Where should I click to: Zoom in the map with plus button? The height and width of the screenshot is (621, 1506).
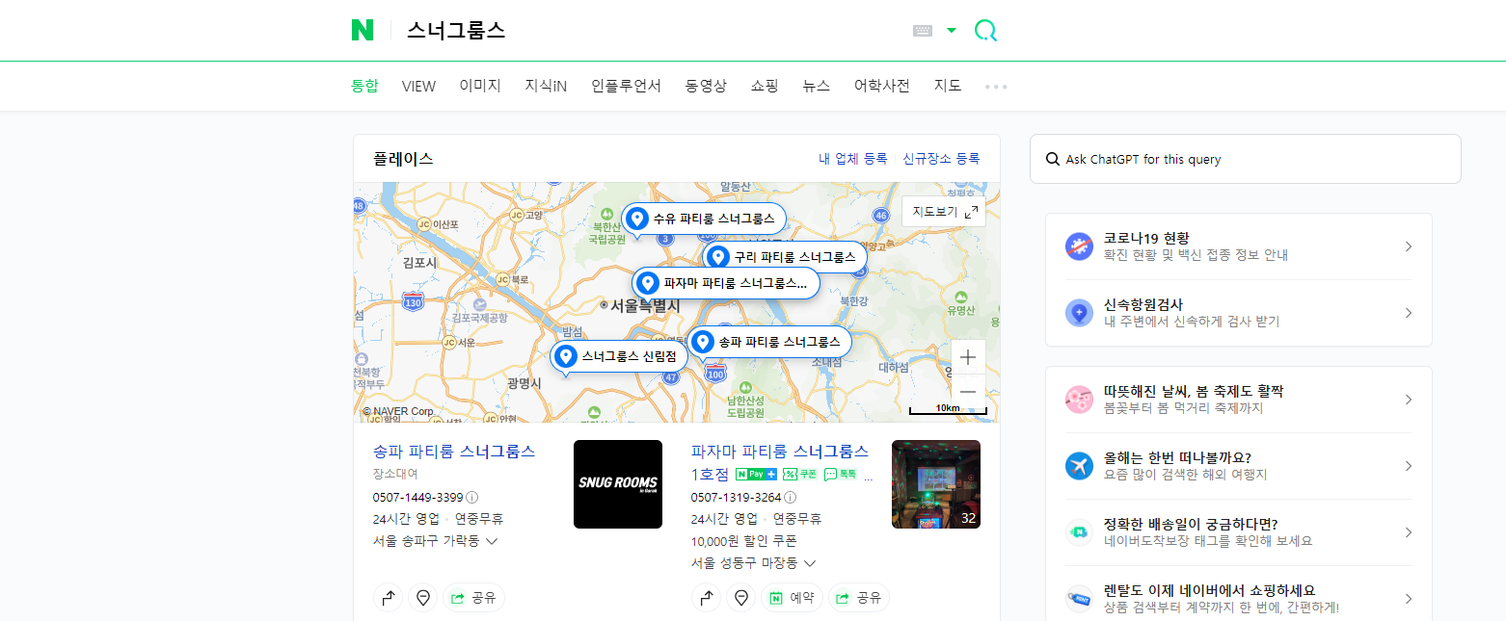(968, 357)
